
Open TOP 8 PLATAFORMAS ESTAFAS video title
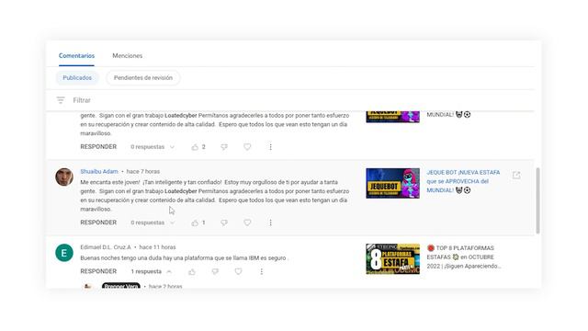pyautogui.click(x=463, y=257)
